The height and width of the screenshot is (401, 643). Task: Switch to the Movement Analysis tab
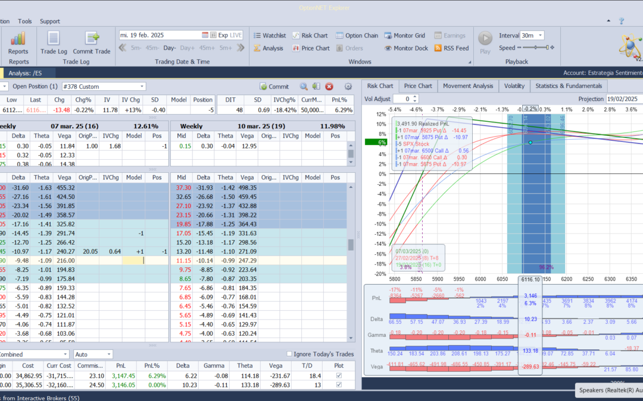[x=467, y=86]
